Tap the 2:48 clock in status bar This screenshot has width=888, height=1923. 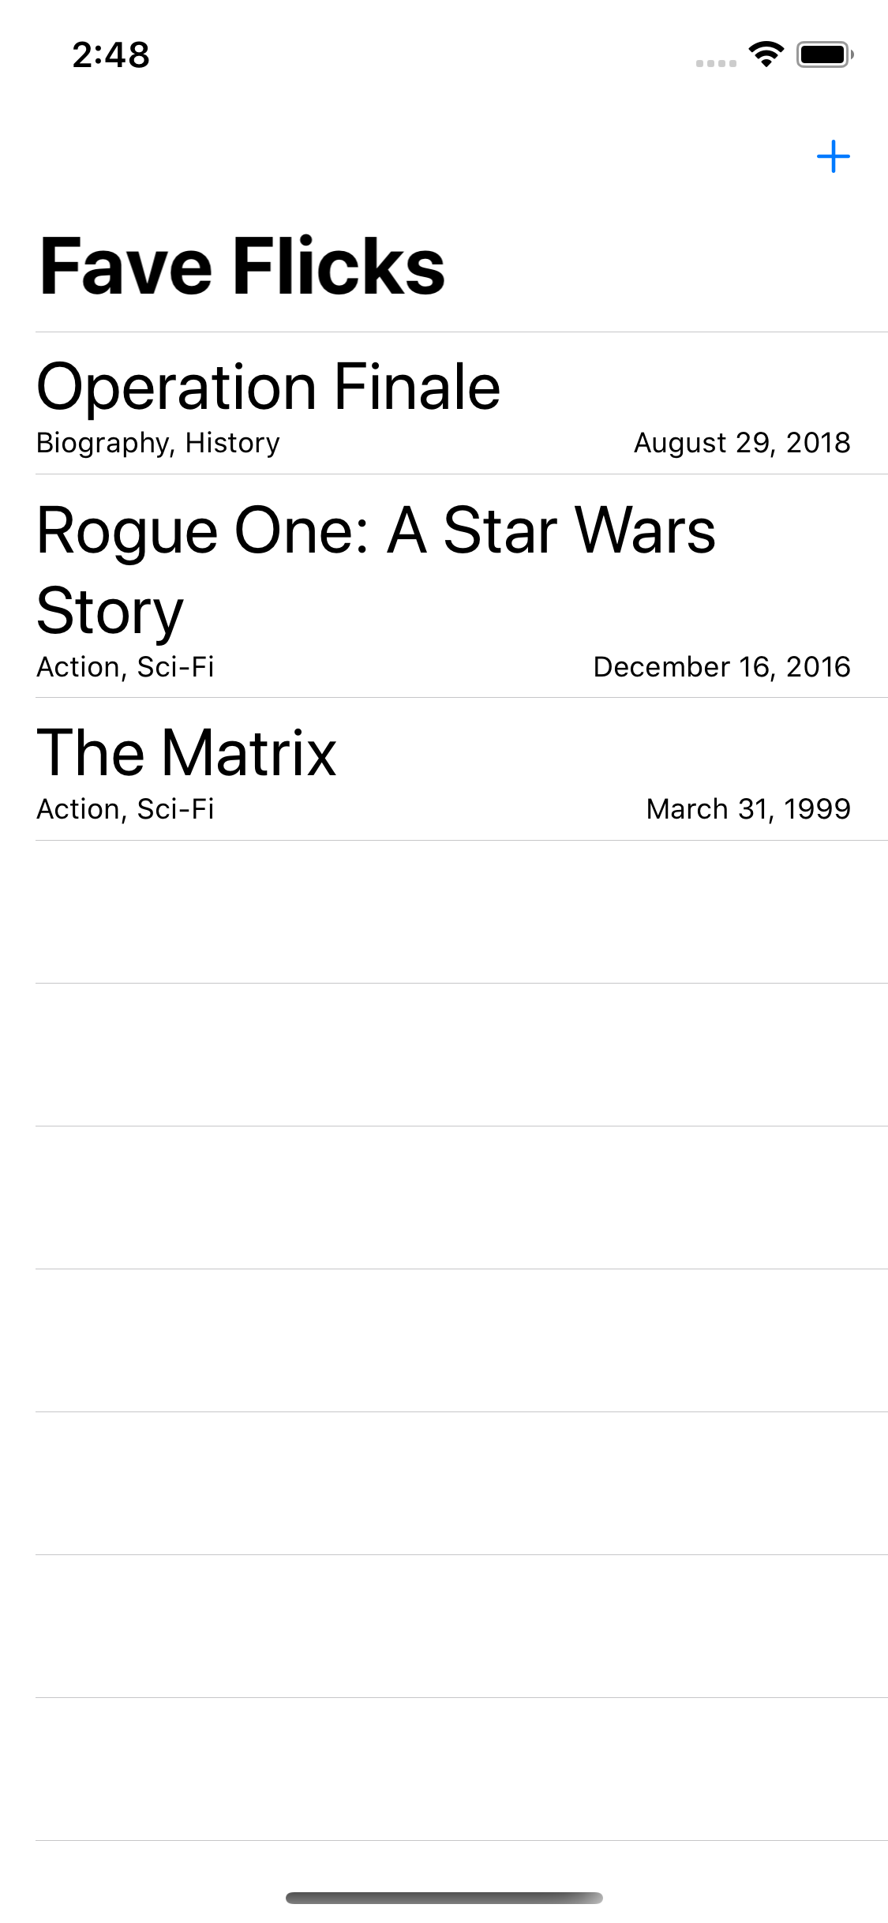(x=111, y=55)
